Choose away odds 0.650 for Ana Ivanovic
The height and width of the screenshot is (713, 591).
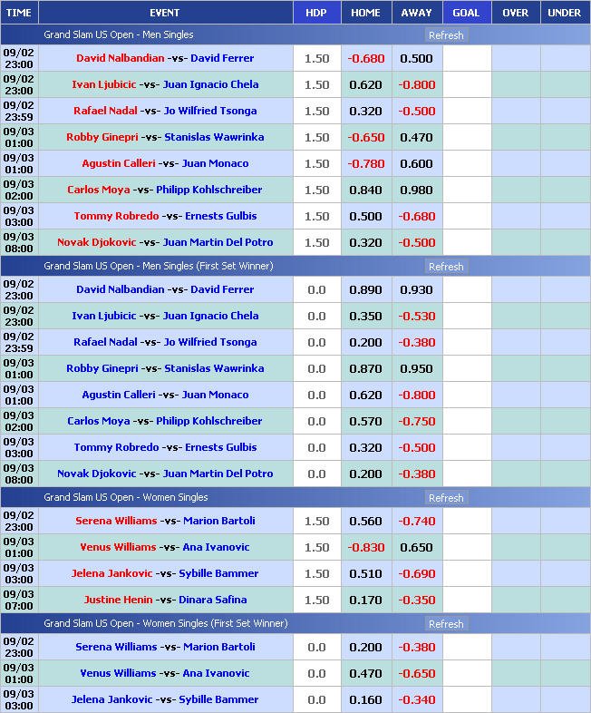point(417,547)
